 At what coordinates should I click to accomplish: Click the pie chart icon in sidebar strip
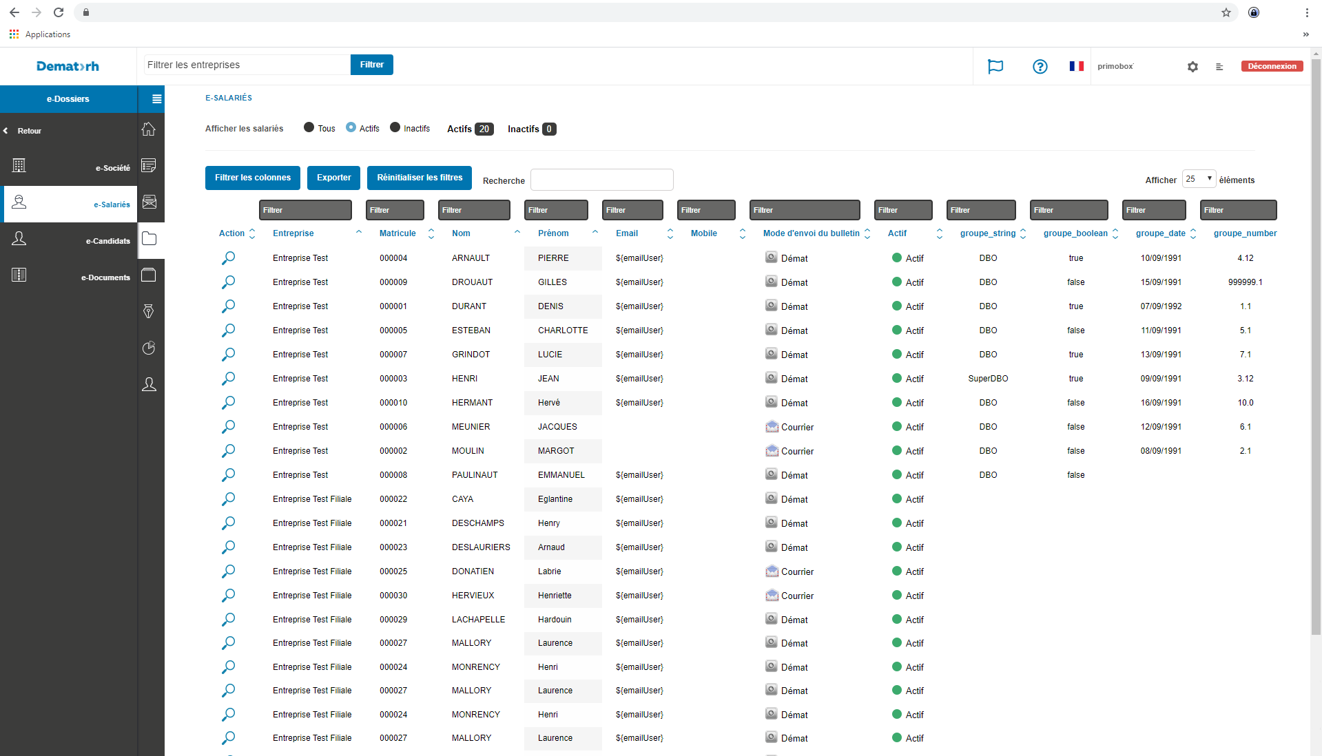149,348
